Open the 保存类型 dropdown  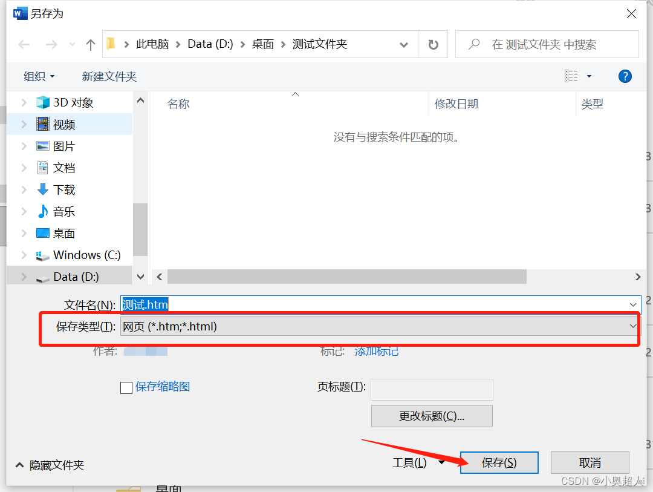coord(381,326)
